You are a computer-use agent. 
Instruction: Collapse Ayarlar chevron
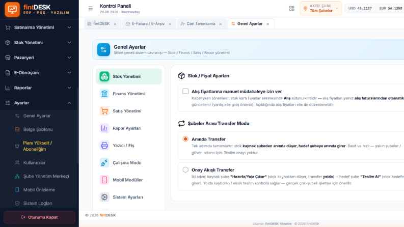[69, 103]
